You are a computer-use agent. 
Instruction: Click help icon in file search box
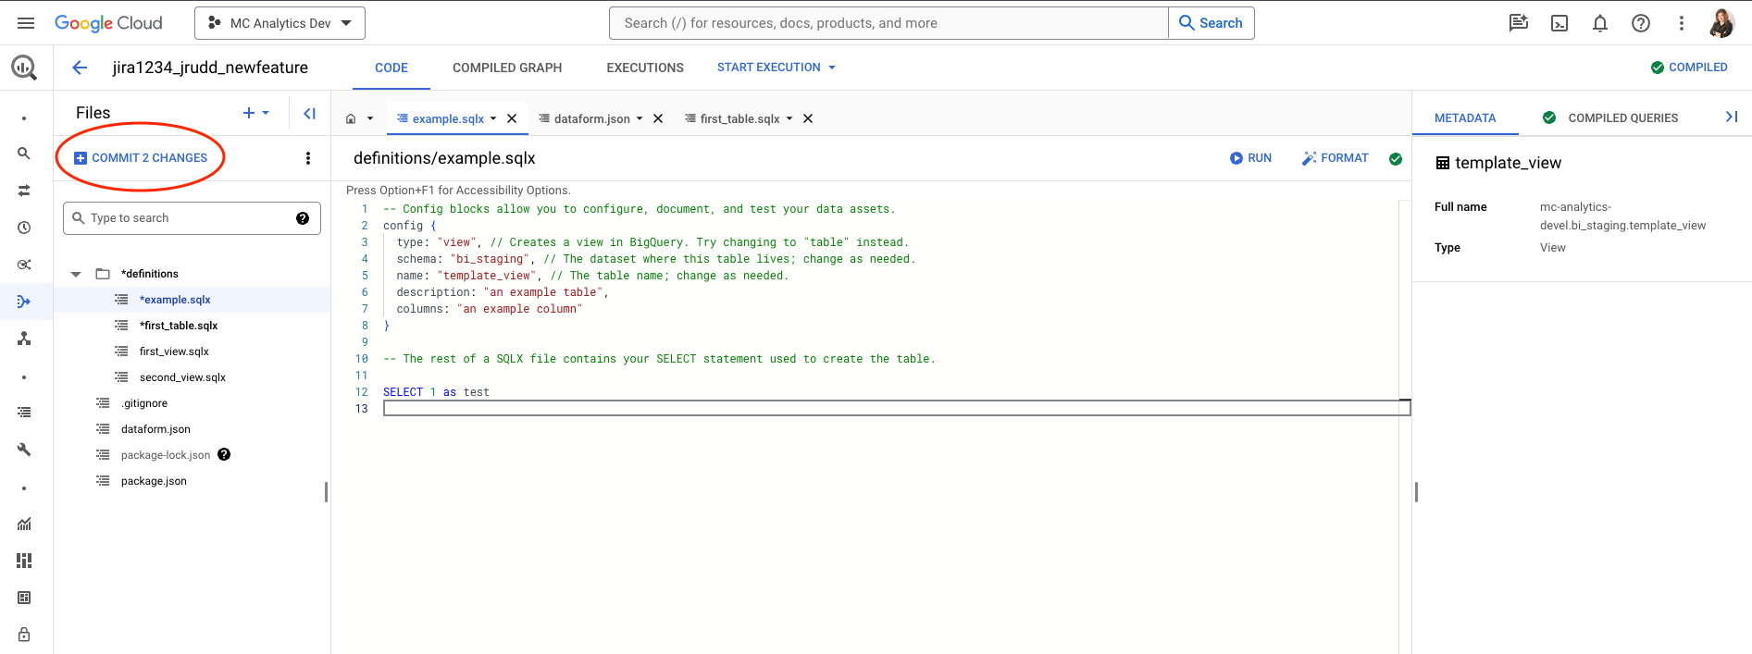pos(302,218)
